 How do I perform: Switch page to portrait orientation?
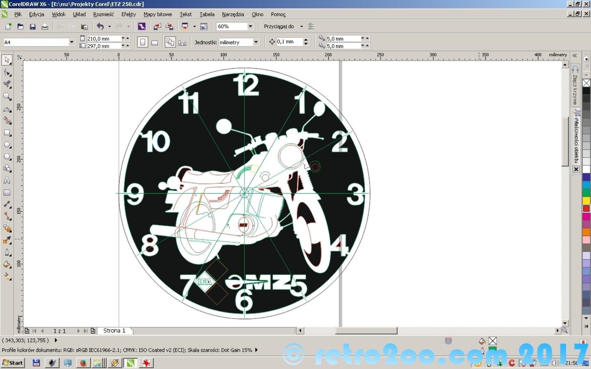click(x=143, y=42)
